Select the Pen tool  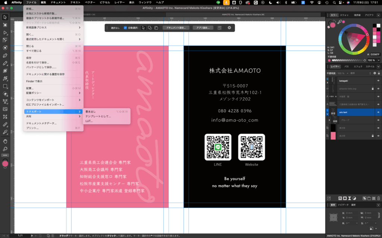click(x=5, y=55)
